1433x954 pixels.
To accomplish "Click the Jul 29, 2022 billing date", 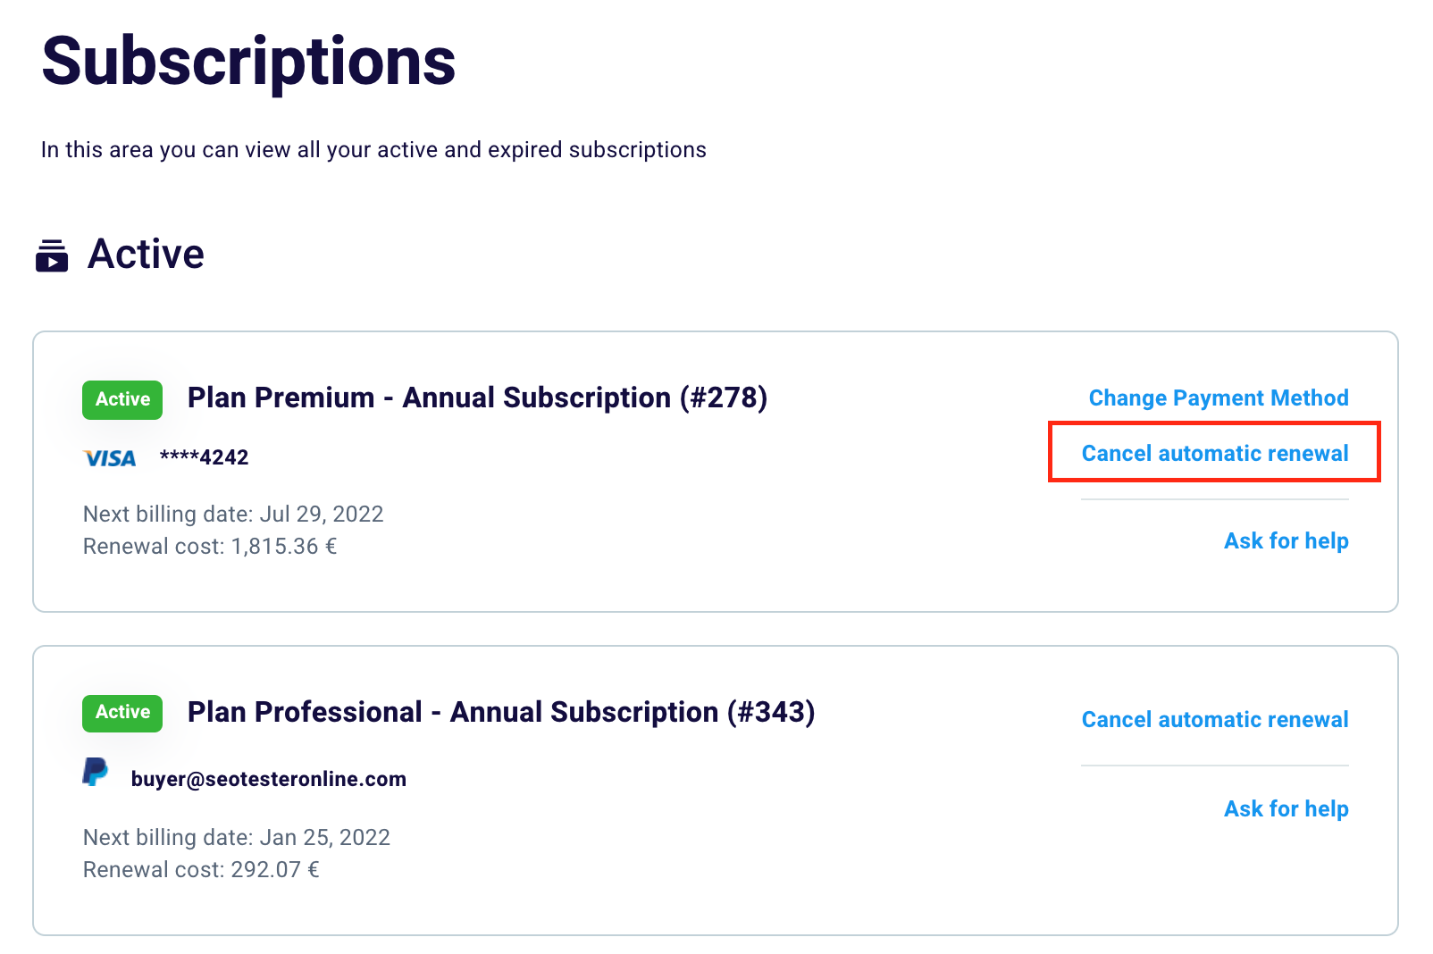I will coord(321,514).
